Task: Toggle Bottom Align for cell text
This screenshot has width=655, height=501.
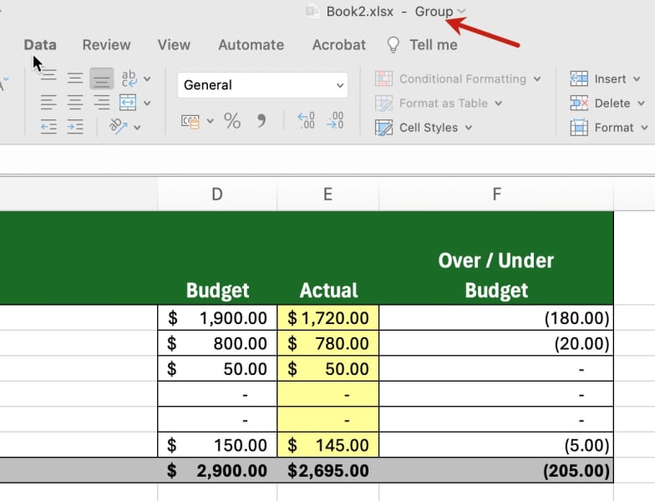Action: (x=101, y=78)
